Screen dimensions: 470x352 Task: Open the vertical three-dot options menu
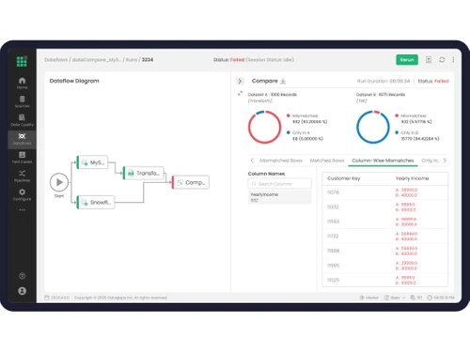point(453,59)
